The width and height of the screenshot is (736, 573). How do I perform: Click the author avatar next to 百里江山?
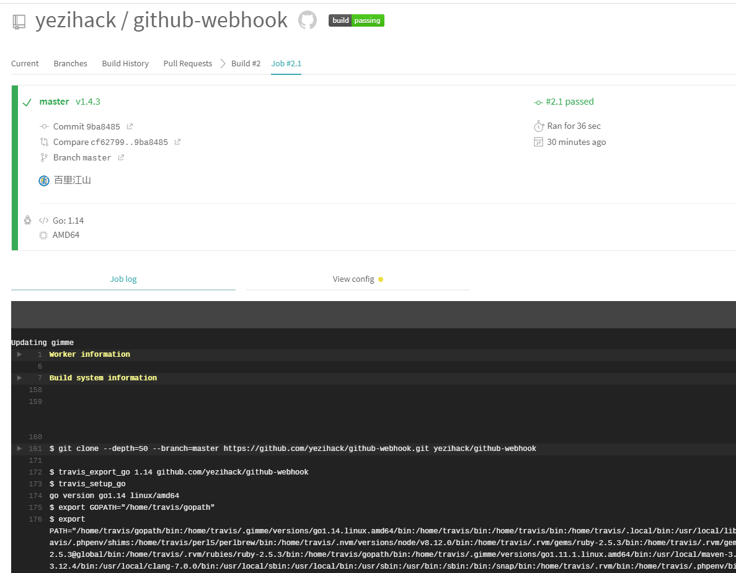coord(44,180)
